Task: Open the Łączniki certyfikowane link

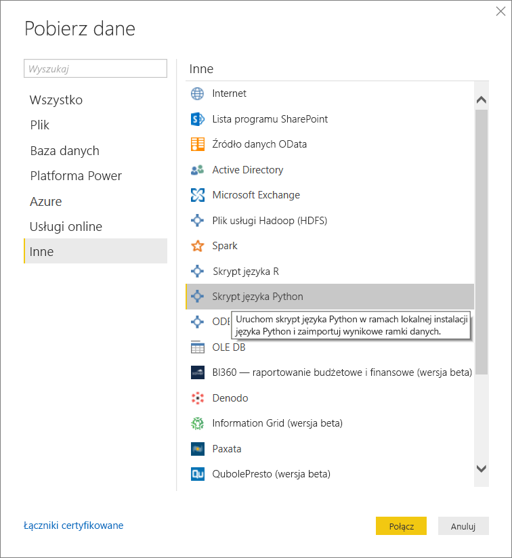Action: pyautogui.click(x=73, y=525)
